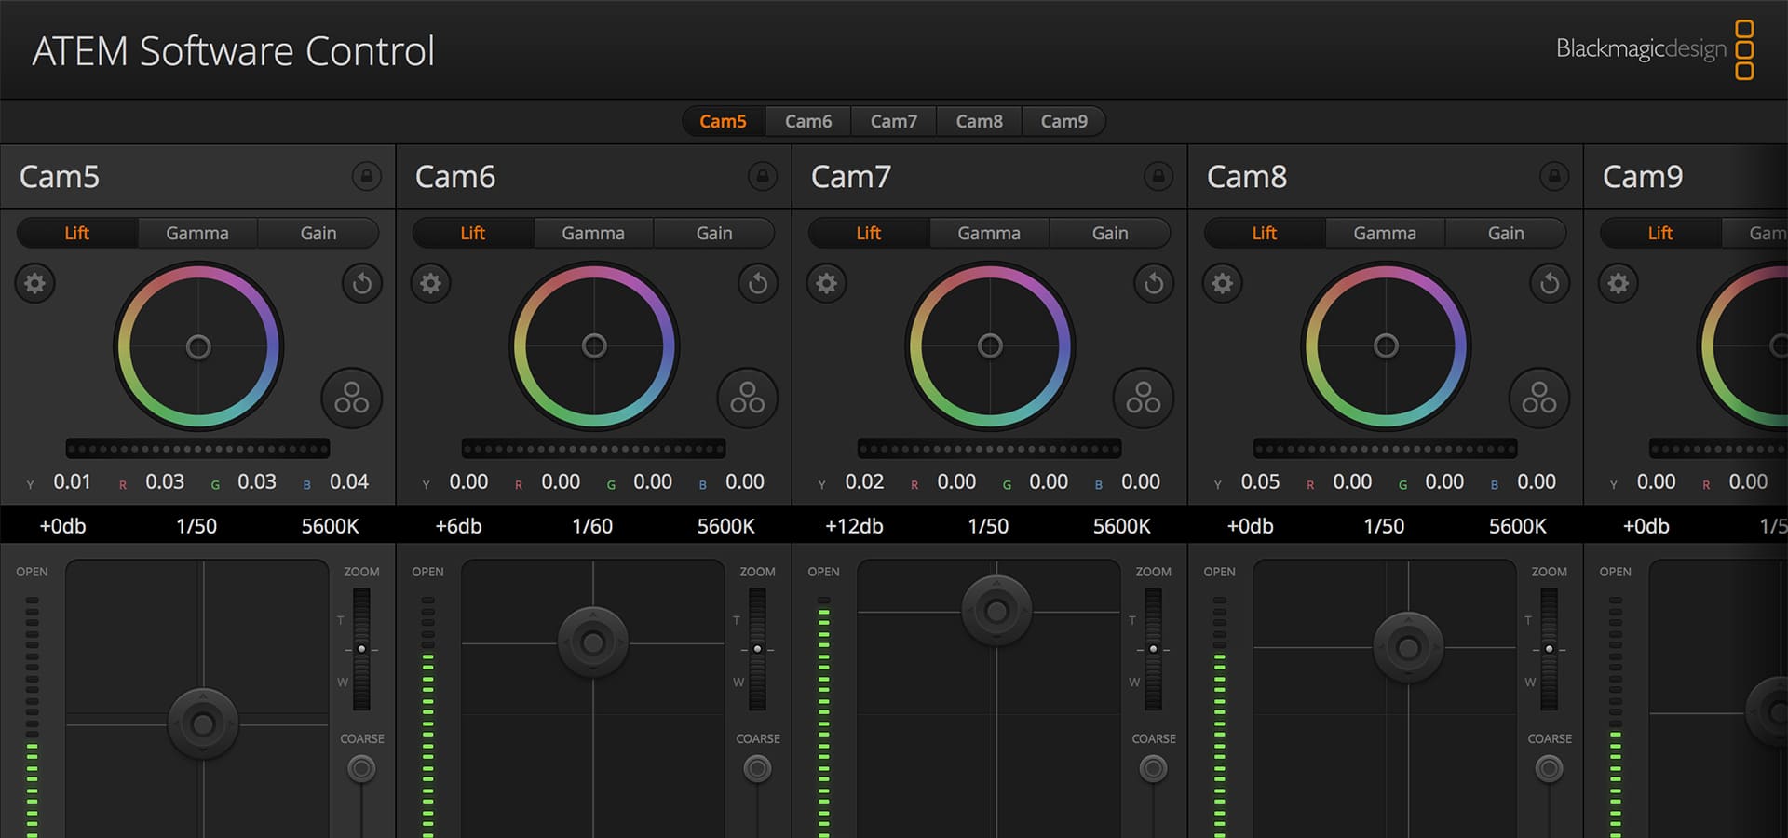The width and height of the screenshot is (1788, 838).
Task: Select the Cam9 tab in top bar
Action: point(1063,121)
